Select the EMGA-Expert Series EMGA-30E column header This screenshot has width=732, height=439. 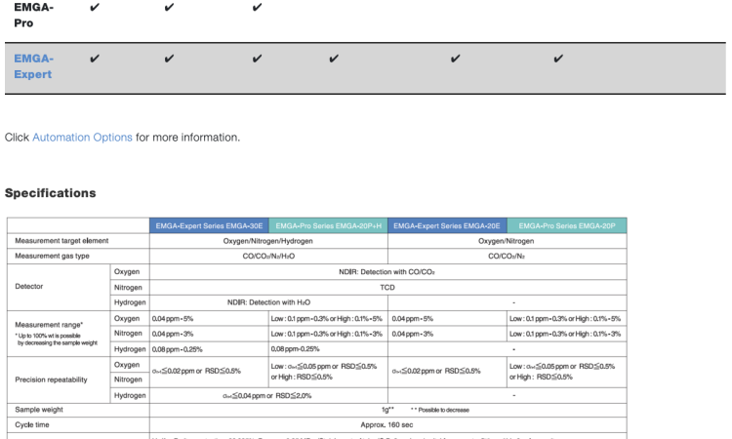coord(209,225)
